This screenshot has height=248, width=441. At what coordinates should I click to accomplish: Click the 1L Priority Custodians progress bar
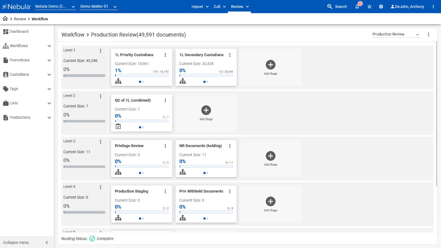142,75
